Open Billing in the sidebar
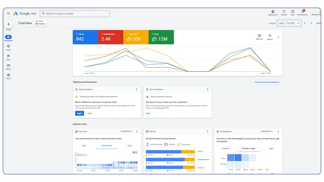The height and width of the screenshot is (182, 324). [x=9, y=67]
